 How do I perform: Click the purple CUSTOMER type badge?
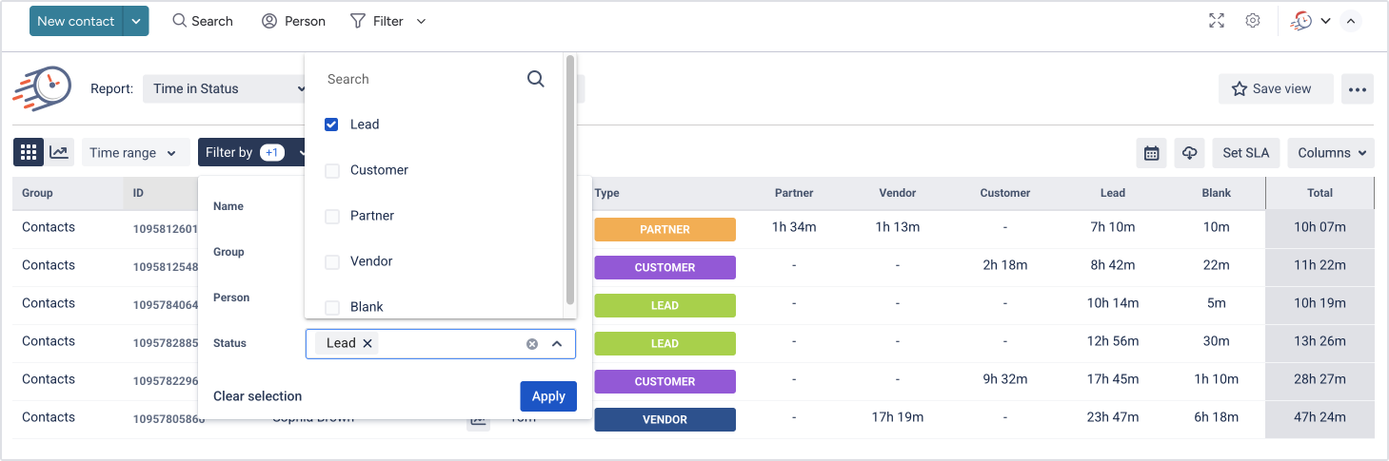pos(665,267)
